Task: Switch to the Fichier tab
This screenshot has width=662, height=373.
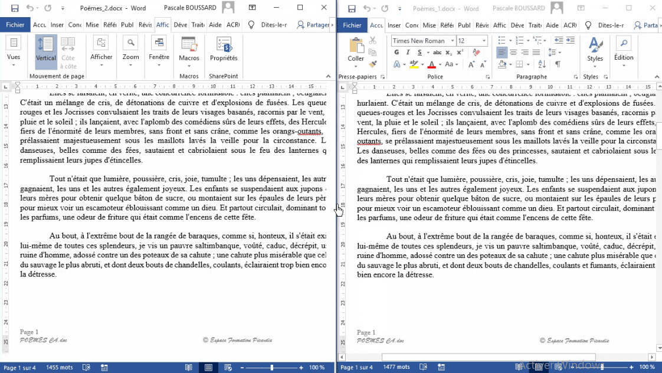Action: pyautogui.click(x=15, y=25)
